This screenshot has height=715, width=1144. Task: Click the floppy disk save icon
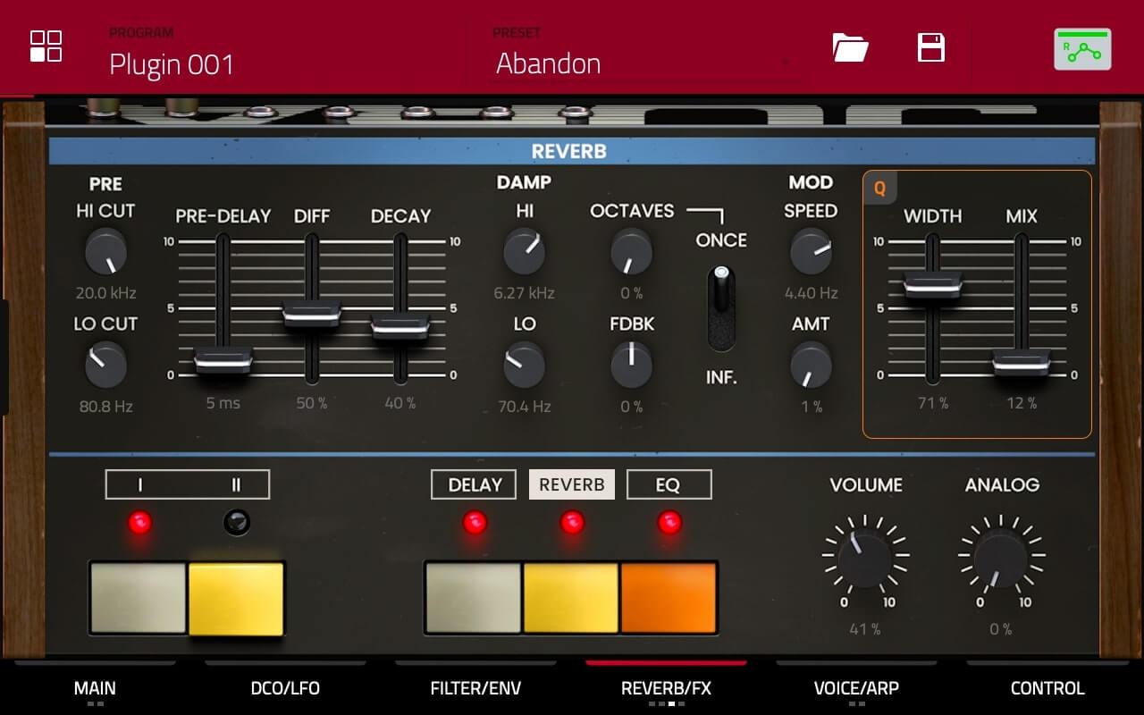pos(931,47)
